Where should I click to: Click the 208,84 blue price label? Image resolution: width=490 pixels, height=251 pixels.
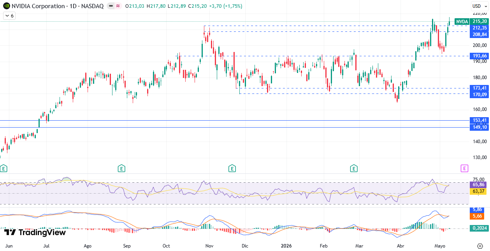click(479, 35)
